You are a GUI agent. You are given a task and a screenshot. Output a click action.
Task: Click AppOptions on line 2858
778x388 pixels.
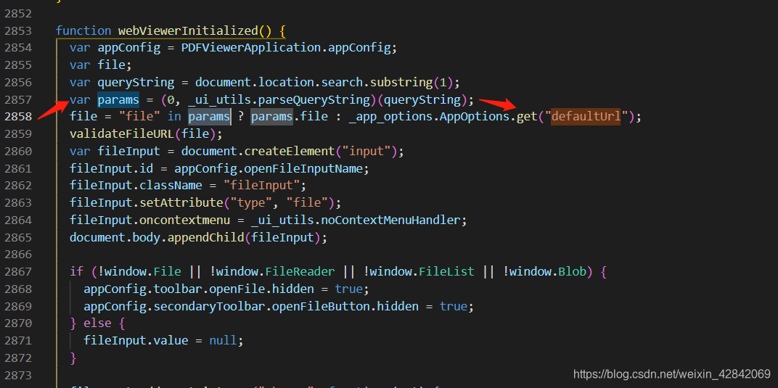point(475,117)
